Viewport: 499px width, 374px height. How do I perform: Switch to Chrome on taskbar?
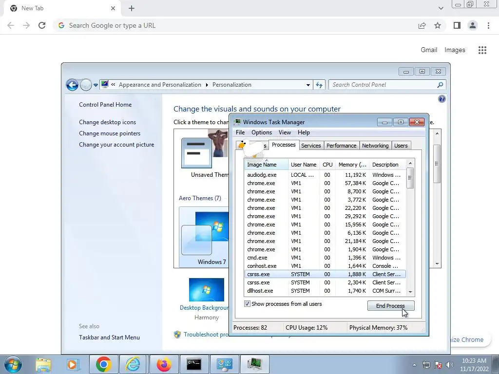pyautogui.click(x=103, y=364)
